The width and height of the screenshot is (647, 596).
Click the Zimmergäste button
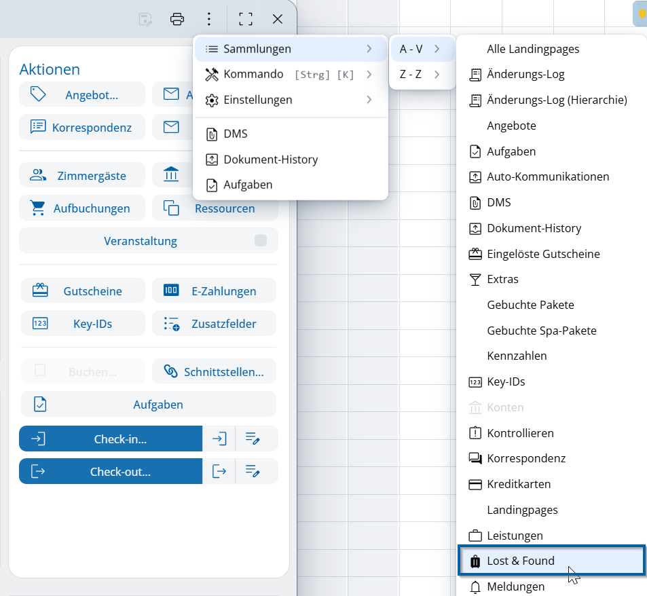(82, 176)
